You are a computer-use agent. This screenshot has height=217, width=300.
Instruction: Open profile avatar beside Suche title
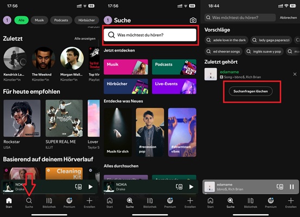pos(108,20)
